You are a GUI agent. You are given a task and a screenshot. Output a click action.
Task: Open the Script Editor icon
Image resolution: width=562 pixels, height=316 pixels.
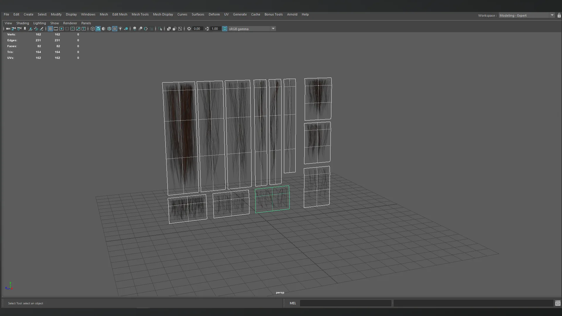pos(558,303)
